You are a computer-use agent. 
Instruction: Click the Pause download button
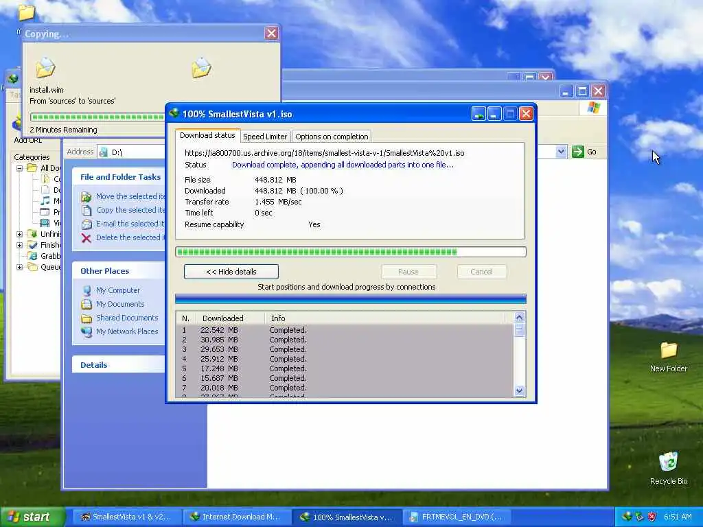[x=408, y=272]
